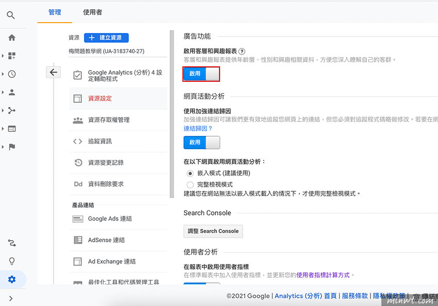Open the Conversions flag icon
Viewport: 438px width, 306px height.
point(12,147)
